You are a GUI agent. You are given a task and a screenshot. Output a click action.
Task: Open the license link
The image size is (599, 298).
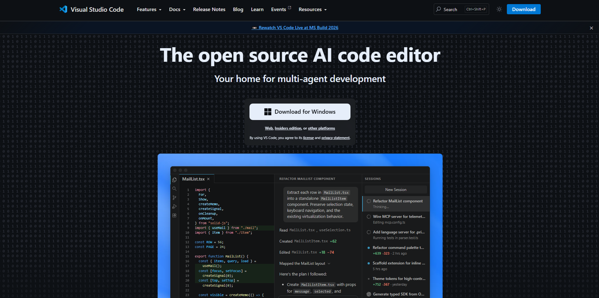point(308,138)
